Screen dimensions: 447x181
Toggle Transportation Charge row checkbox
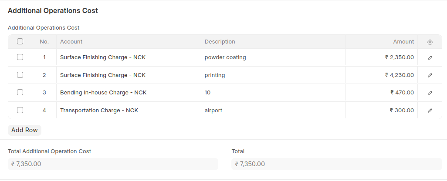pyautogui.click(x=20, y=110)
